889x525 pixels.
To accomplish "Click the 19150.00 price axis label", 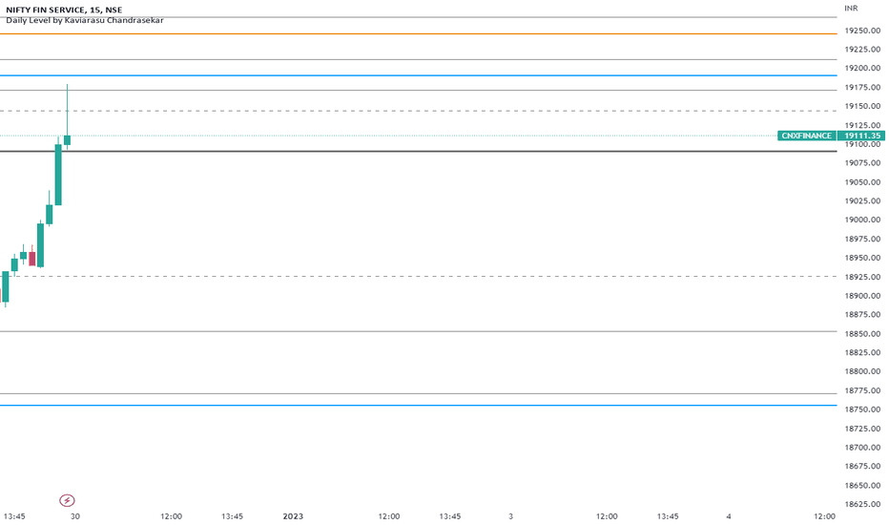I will click(x=862, y=106).
